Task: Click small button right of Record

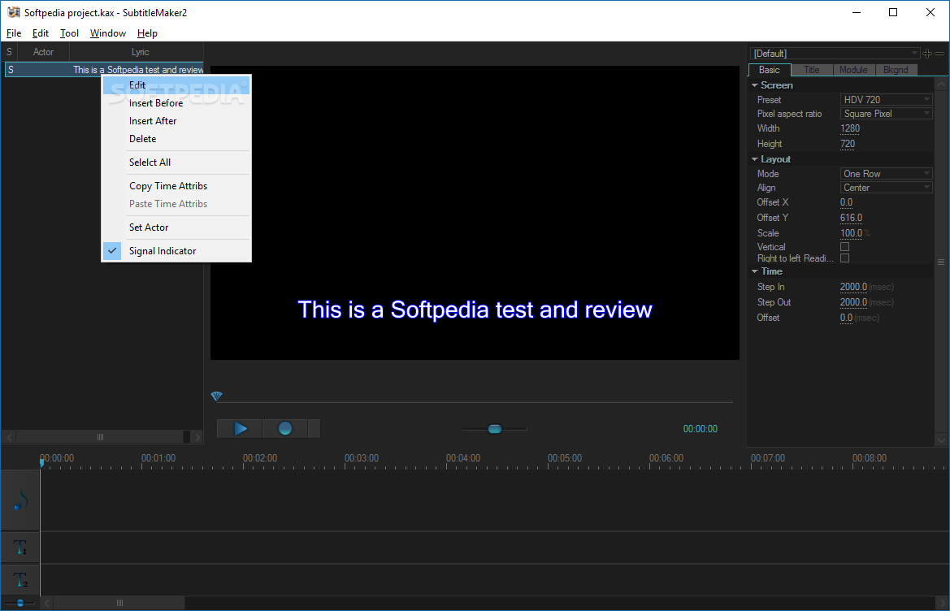Action: click(314, 429)
